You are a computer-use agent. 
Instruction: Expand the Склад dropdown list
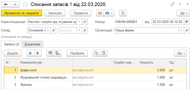click(x=48, y=30)
